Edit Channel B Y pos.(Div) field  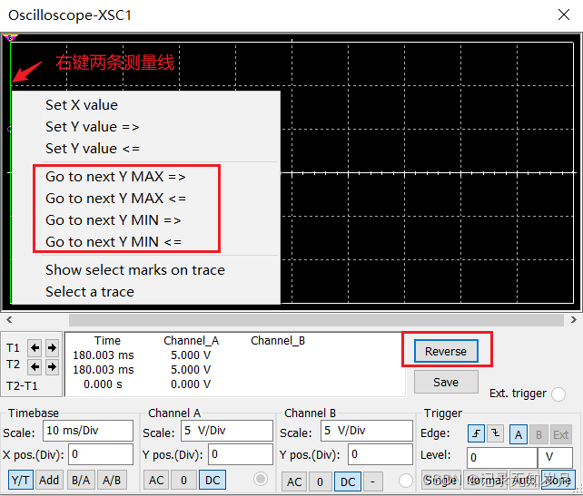point(380,454)
